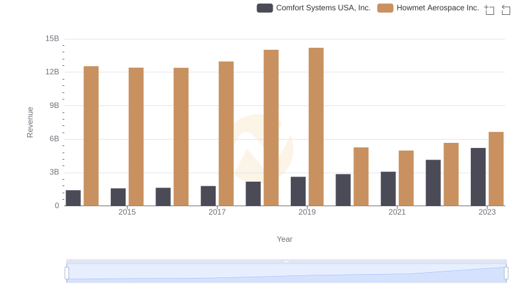518x298 pixels.
Task: Click the Comfort Systems bar for 2023
Action: (478, 177)
